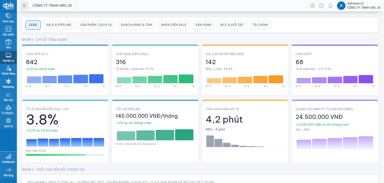Select the Marketing asterisk icon
The height and width of the screenshot is (183, 384).
(8, 82)
